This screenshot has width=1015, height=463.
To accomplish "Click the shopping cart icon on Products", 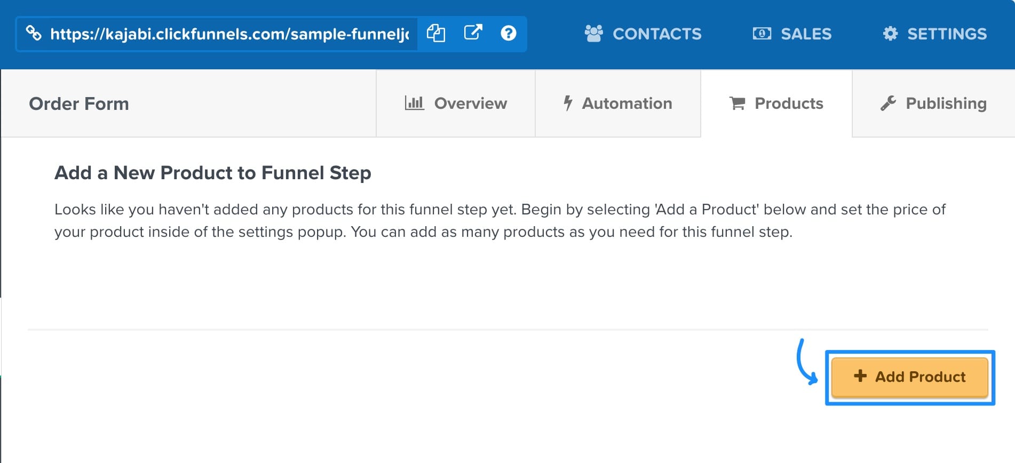I will pyautogui.click(x=737, y=103).
